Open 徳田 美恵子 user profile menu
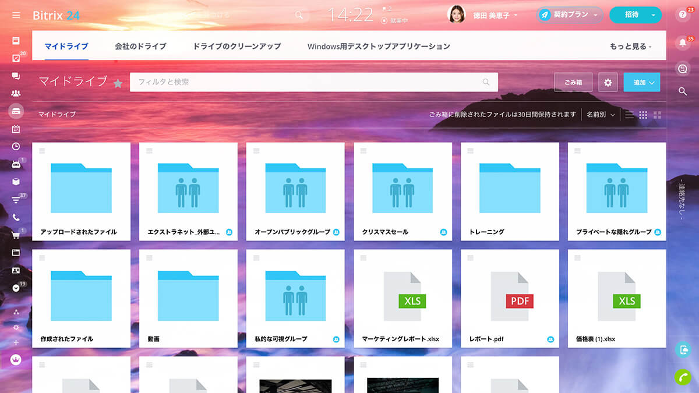This screenshot has height=393, width=699. coord(495,16)
